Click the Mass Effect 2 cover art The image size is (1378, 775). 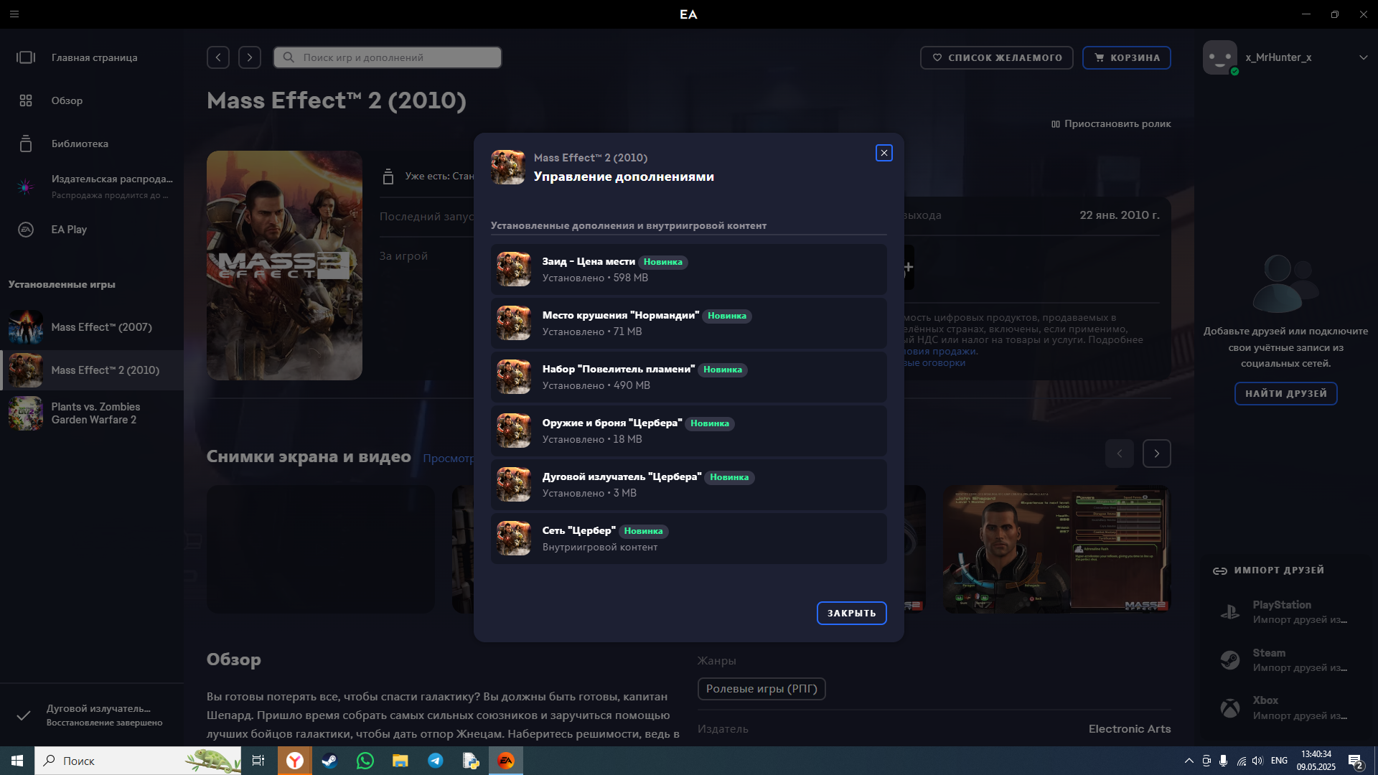click(284, 266)
